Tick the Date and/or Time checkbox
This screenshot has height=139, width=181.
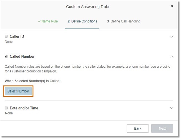(x=6, y=108)
